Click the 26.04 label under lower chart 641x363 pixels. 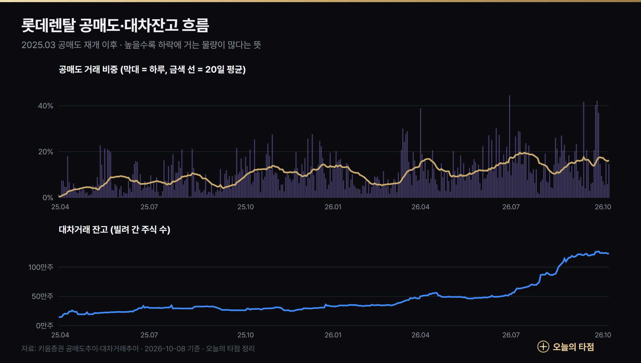pyautogui.click(x=421, y=335)
